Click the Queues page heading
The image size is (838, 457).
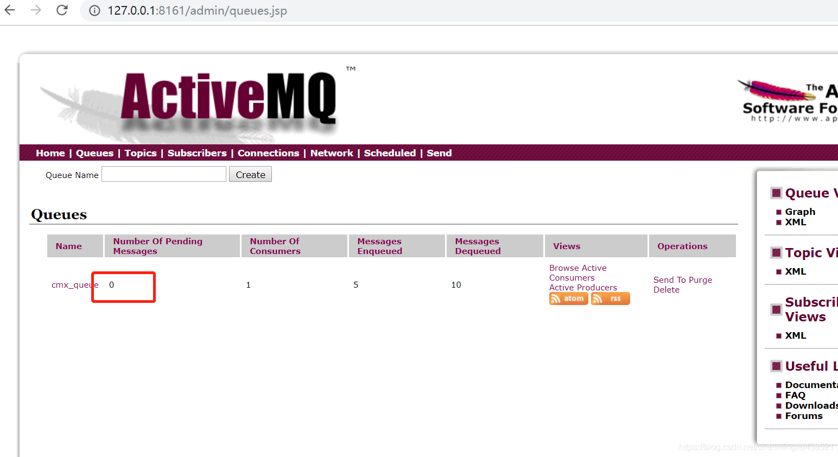click(59, 215)
